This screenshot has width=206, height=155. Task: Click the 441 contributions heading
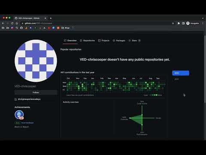[x=77, y=72]
